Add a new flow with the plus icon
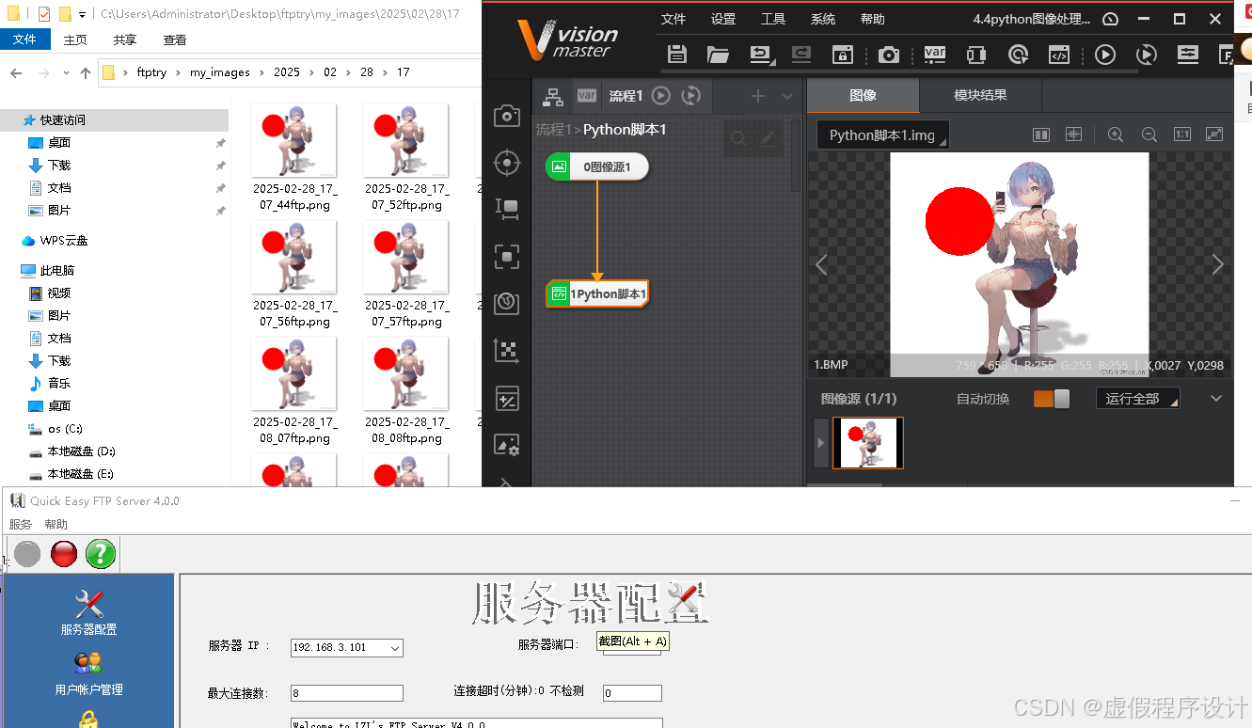The height and width of the screenshot is (728, 1252). pos(758,95)
